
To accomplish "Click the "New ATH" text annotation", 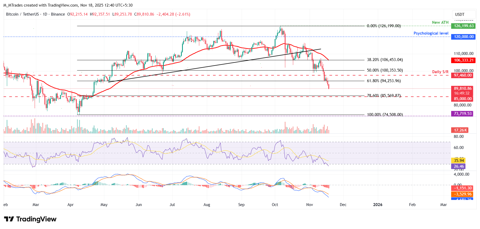I will click(x=440, y=22).
